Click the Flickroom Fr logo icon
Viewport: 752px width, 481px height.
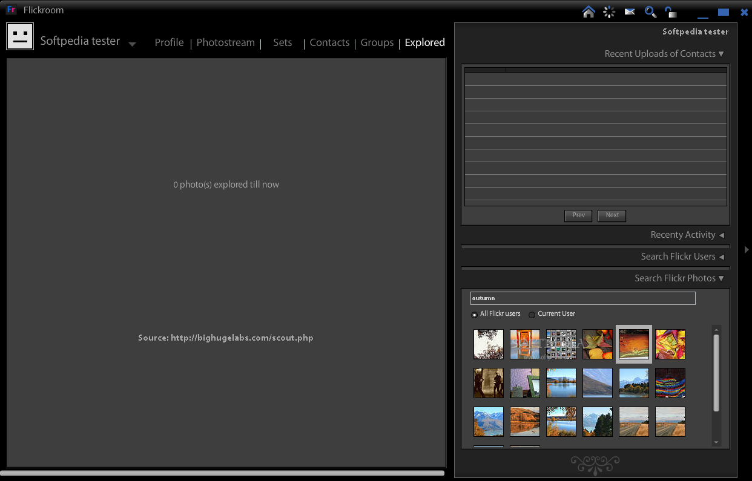click(x=11, y=10)
